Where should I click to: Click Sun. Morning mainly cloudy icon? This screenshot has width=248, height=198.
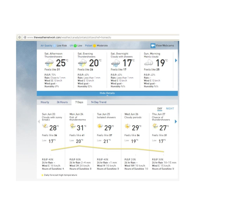pyautogui.click(x=149, y=63)
